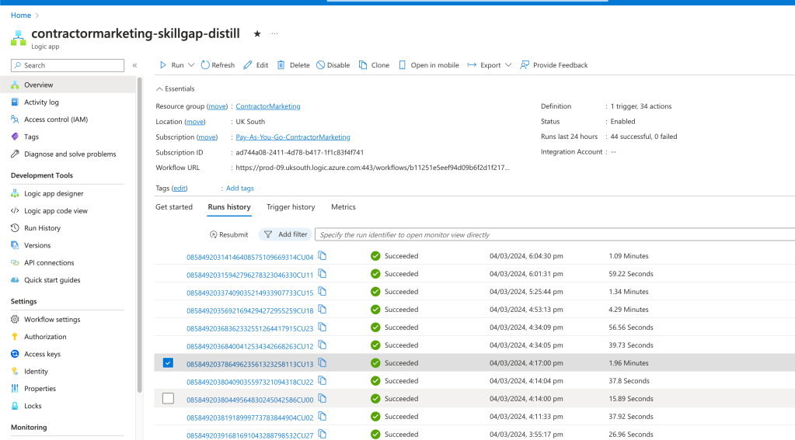
Task: Collapse the sidebar with double chevron
Action: point(135,65)
